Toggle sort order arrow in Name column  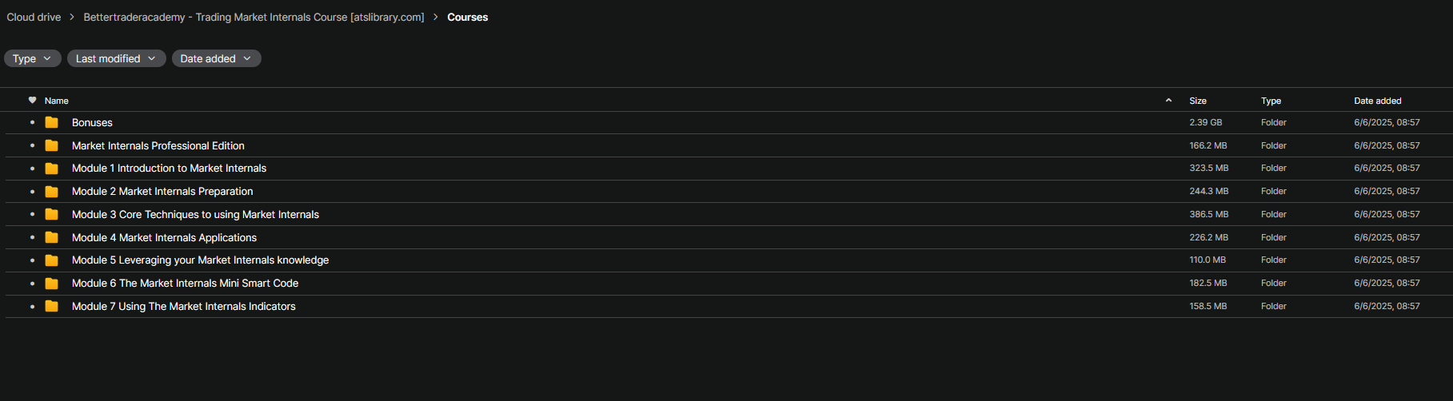(1168, 101)
